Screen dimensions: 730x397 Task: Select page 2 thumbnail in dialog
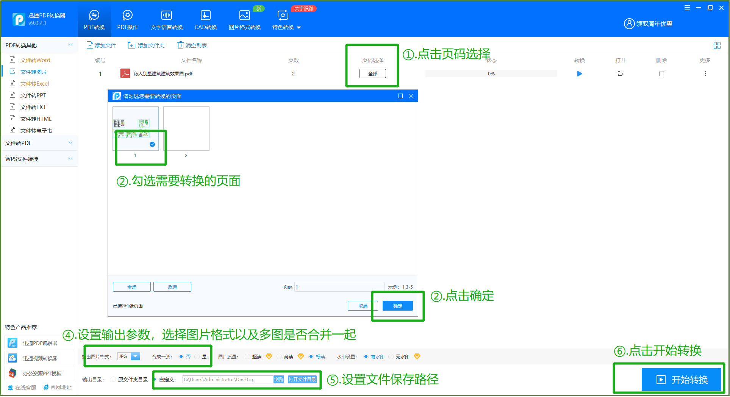point(186,128)
